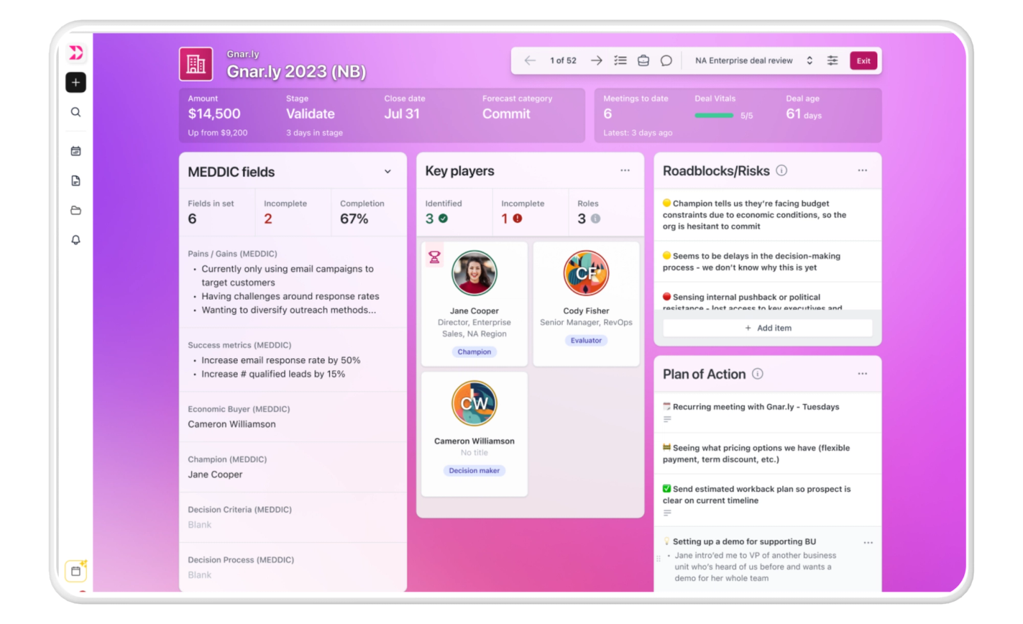
Task: Click the info icon next to Roadblocks/Risks
Action: [781, 171]
